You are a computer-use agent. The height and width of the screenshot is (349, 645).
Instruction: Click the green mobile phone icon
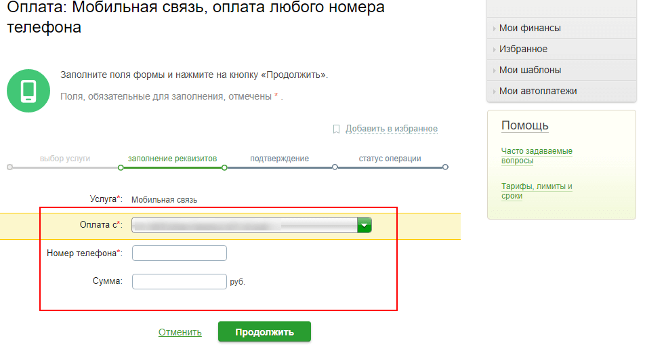tap(28, 90)
